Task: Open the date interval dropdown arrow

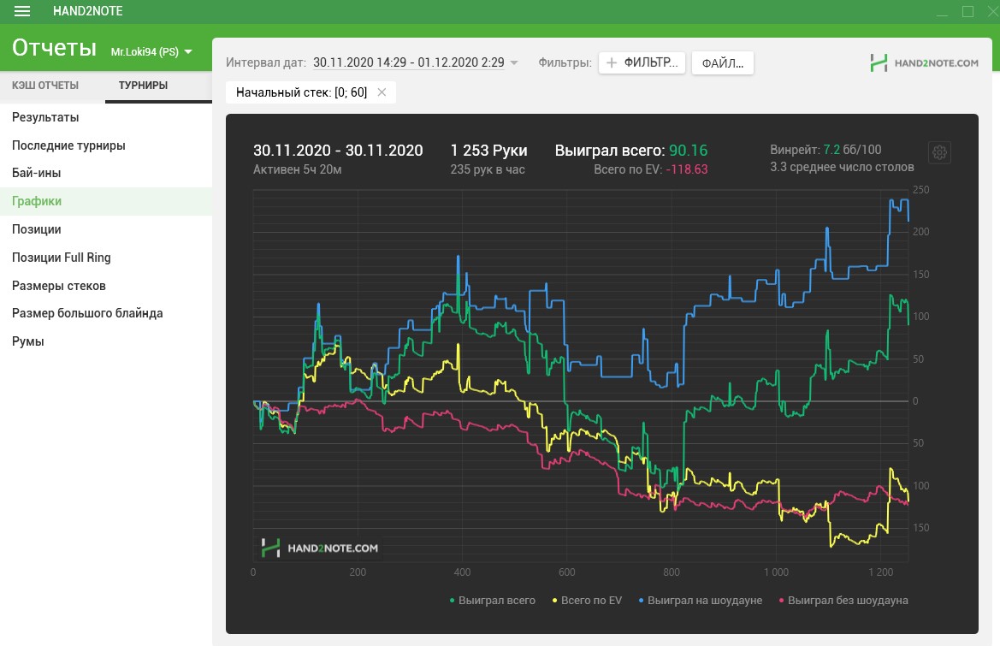Action: pyautogui.click(x=514, y=62)
